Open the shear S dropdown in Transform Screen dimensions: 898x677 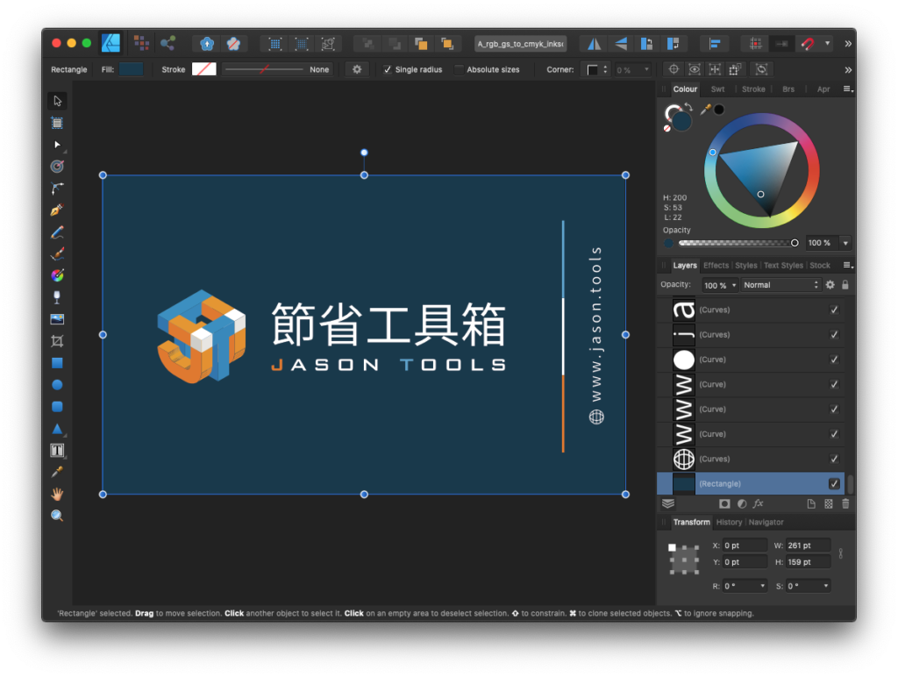pos(825,586)
